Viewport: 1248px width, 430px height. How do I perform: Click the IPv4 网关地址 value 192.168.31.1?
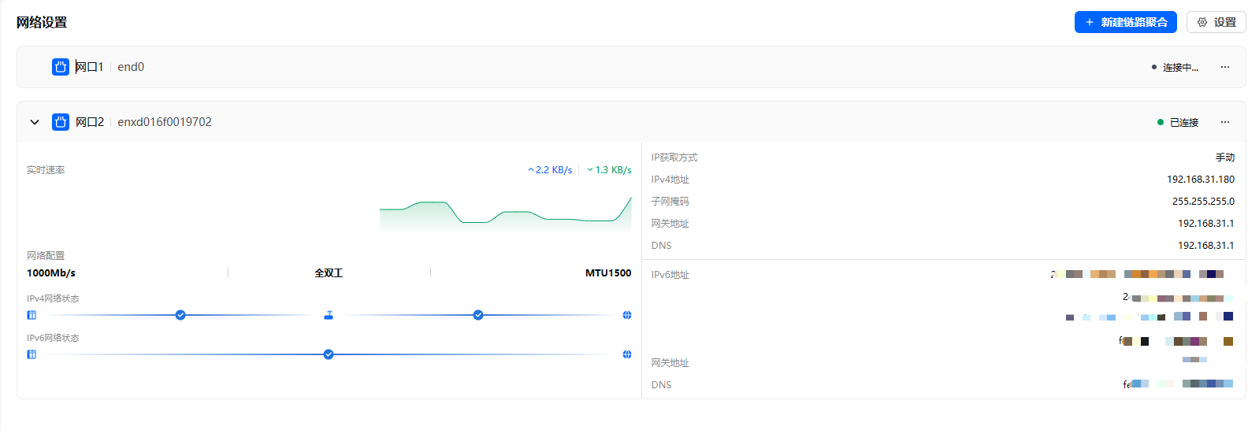coord(1206,224)
